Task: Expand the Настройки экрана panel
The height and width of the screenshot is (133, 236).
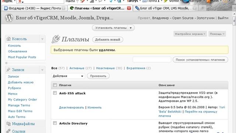Action: tap(190, 34)
